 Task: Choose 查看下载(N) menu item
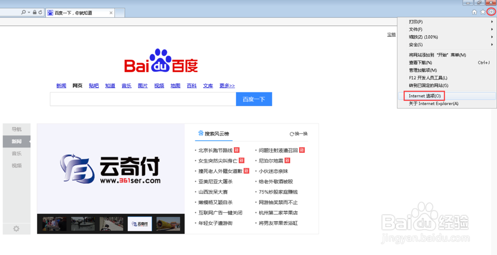point(447,63)
